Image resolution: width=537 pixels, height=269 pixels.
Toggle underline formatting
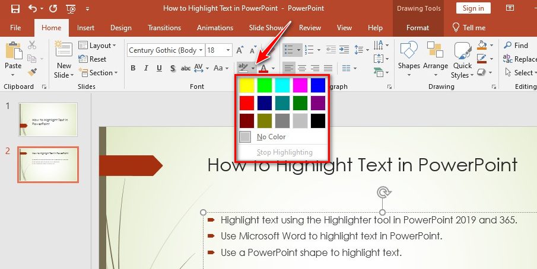click(159, 69)
